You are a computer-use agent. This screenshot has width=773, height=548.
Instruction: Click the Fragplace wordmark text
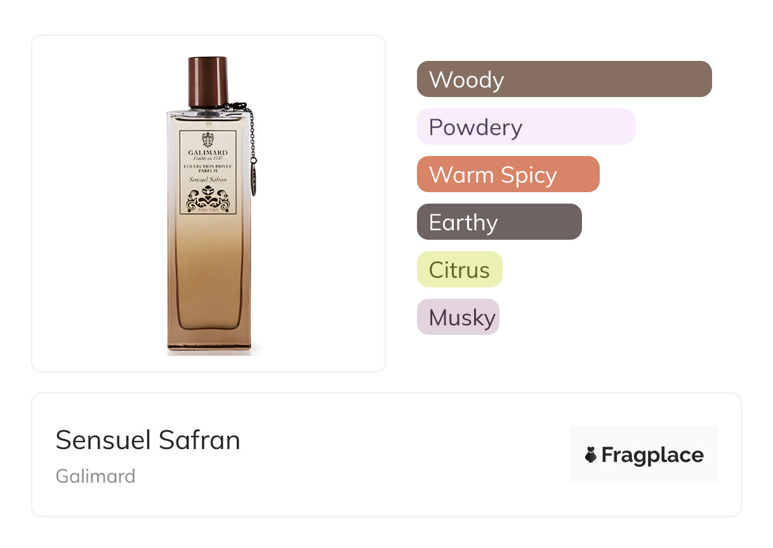(x=652, y=455)
